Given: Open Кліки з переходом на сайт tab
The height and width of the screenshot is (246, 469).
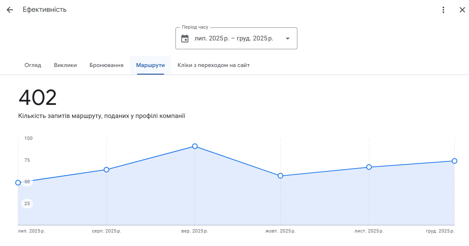Looking at the screenshot, I should tap(213, 65).
